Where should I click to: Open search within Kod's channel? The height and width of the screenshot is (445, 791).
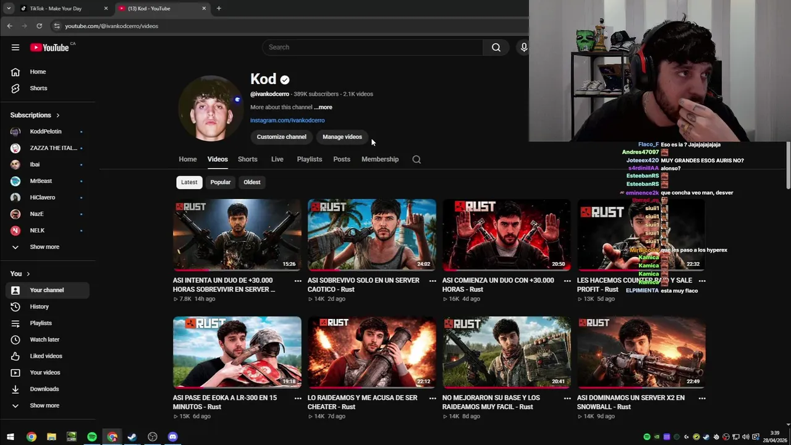click(417, 159)
